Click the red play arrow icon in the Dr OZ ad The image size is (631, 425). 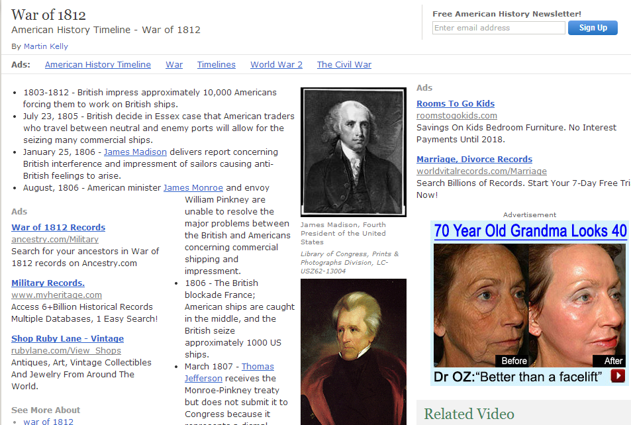pyautogui.click(x=618, y=376)
